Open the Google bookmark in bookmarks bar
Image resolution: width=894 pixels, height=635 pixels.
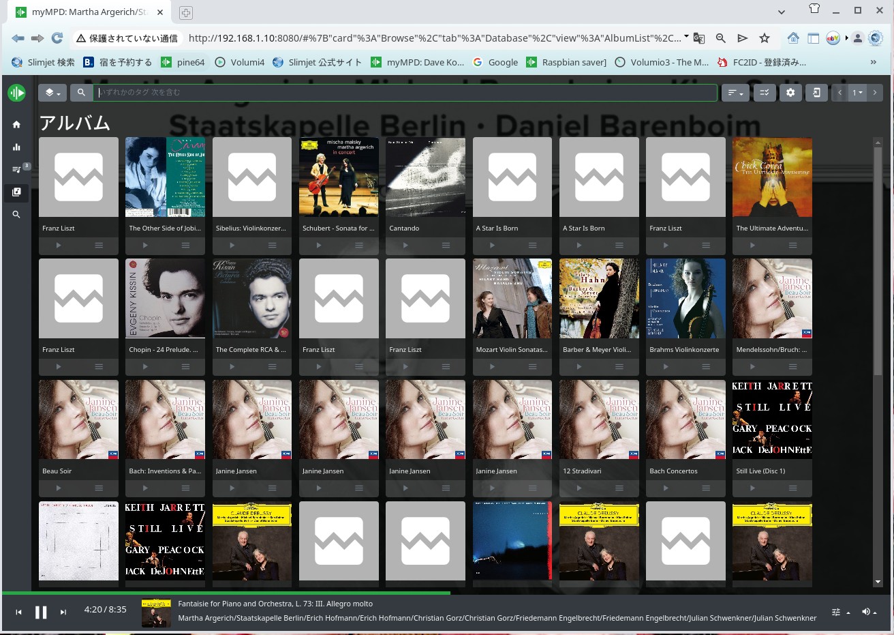coord(495,62)
